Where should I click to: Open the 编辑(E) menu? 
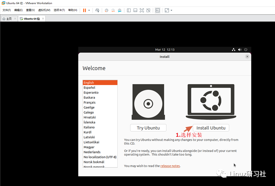click(18, 10)
